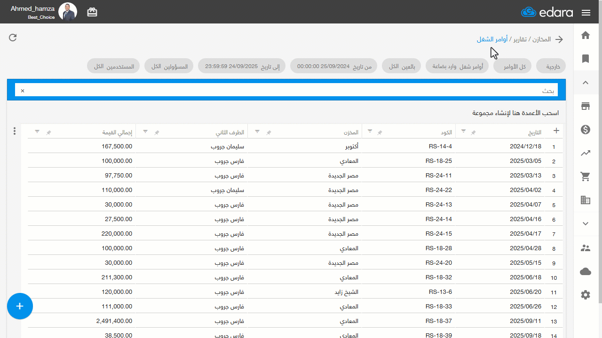602x338 pixels.
Task: Open the people sidebar icon
Action: click(x=586, y=248)
